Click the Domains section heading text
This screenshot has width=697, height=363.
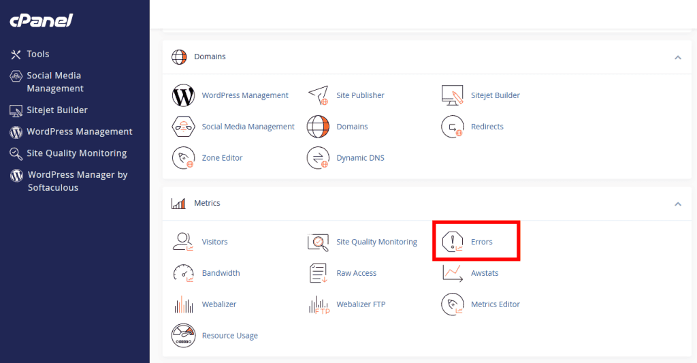[x=210, y=57]
